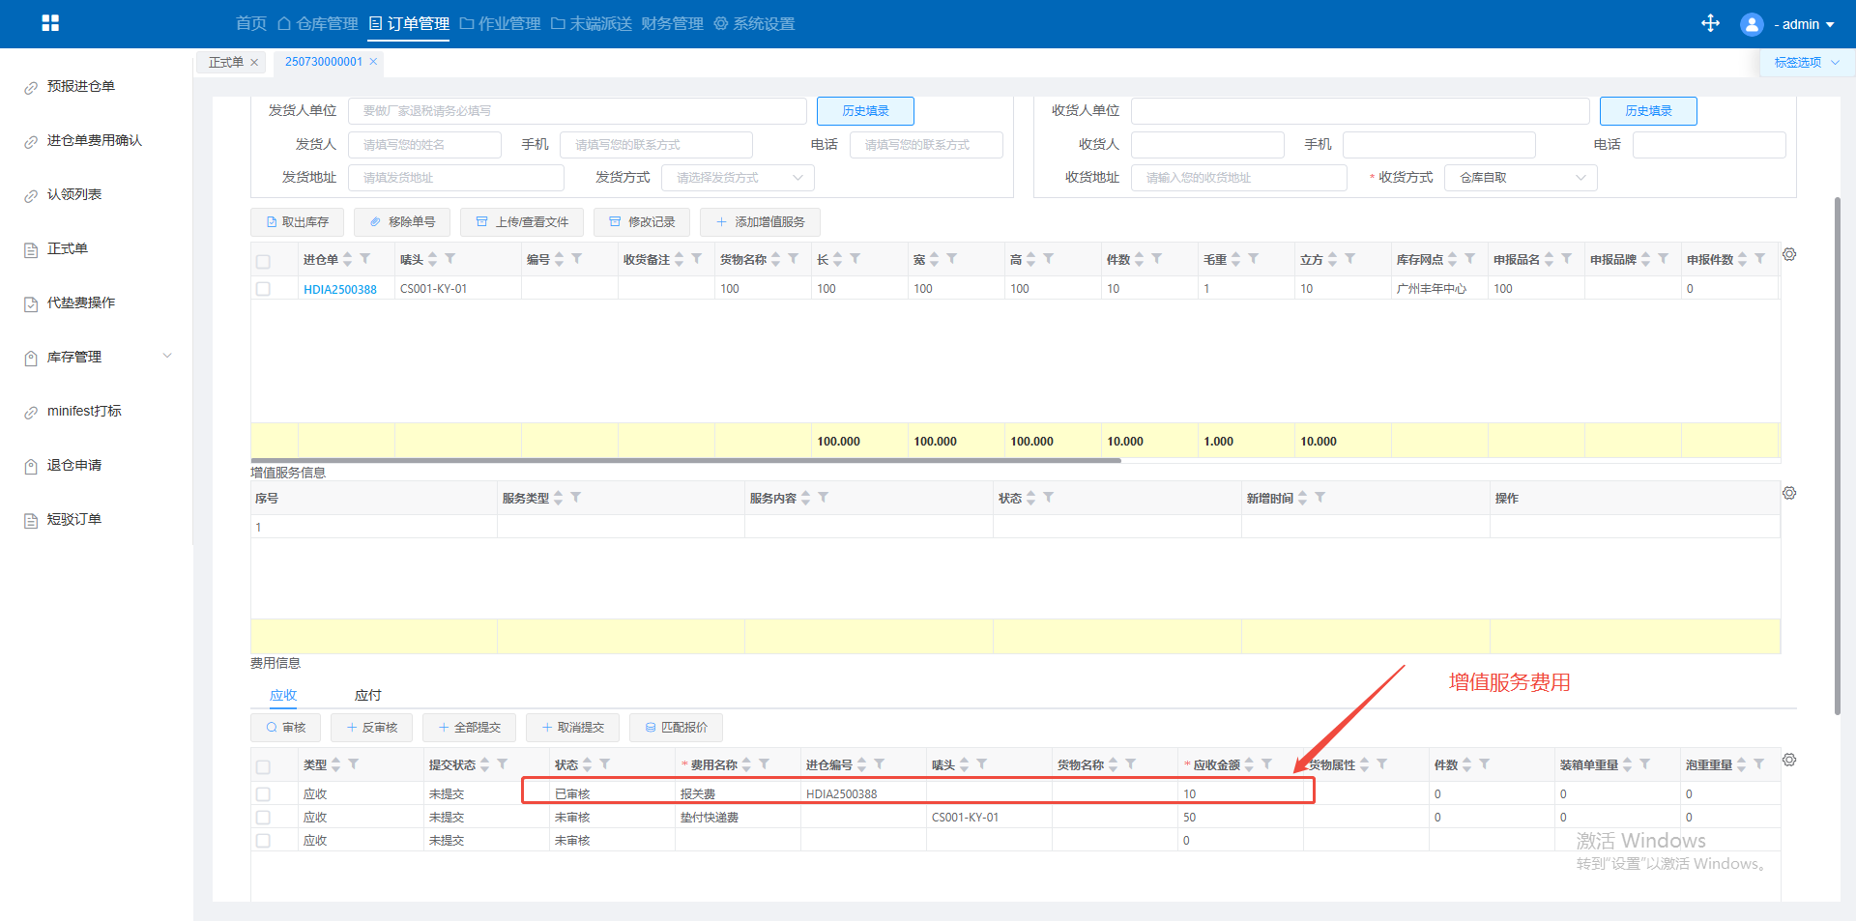
Task: Open the HDIA2500388 order link
Action: coord(340,289)
